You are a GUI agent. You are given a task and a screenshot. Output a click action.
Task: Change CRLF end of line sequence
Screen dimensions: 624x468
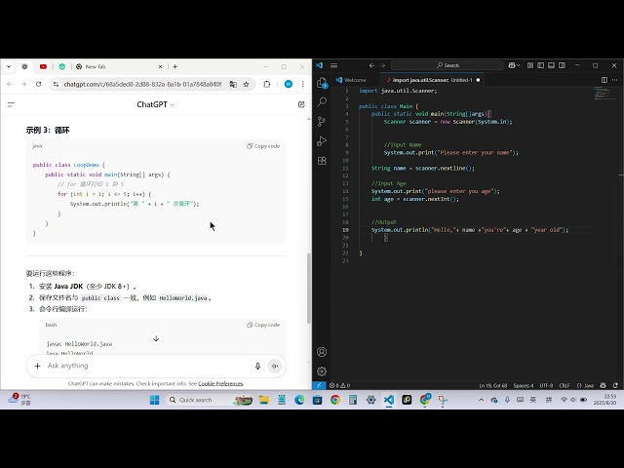tap(565, 385)
